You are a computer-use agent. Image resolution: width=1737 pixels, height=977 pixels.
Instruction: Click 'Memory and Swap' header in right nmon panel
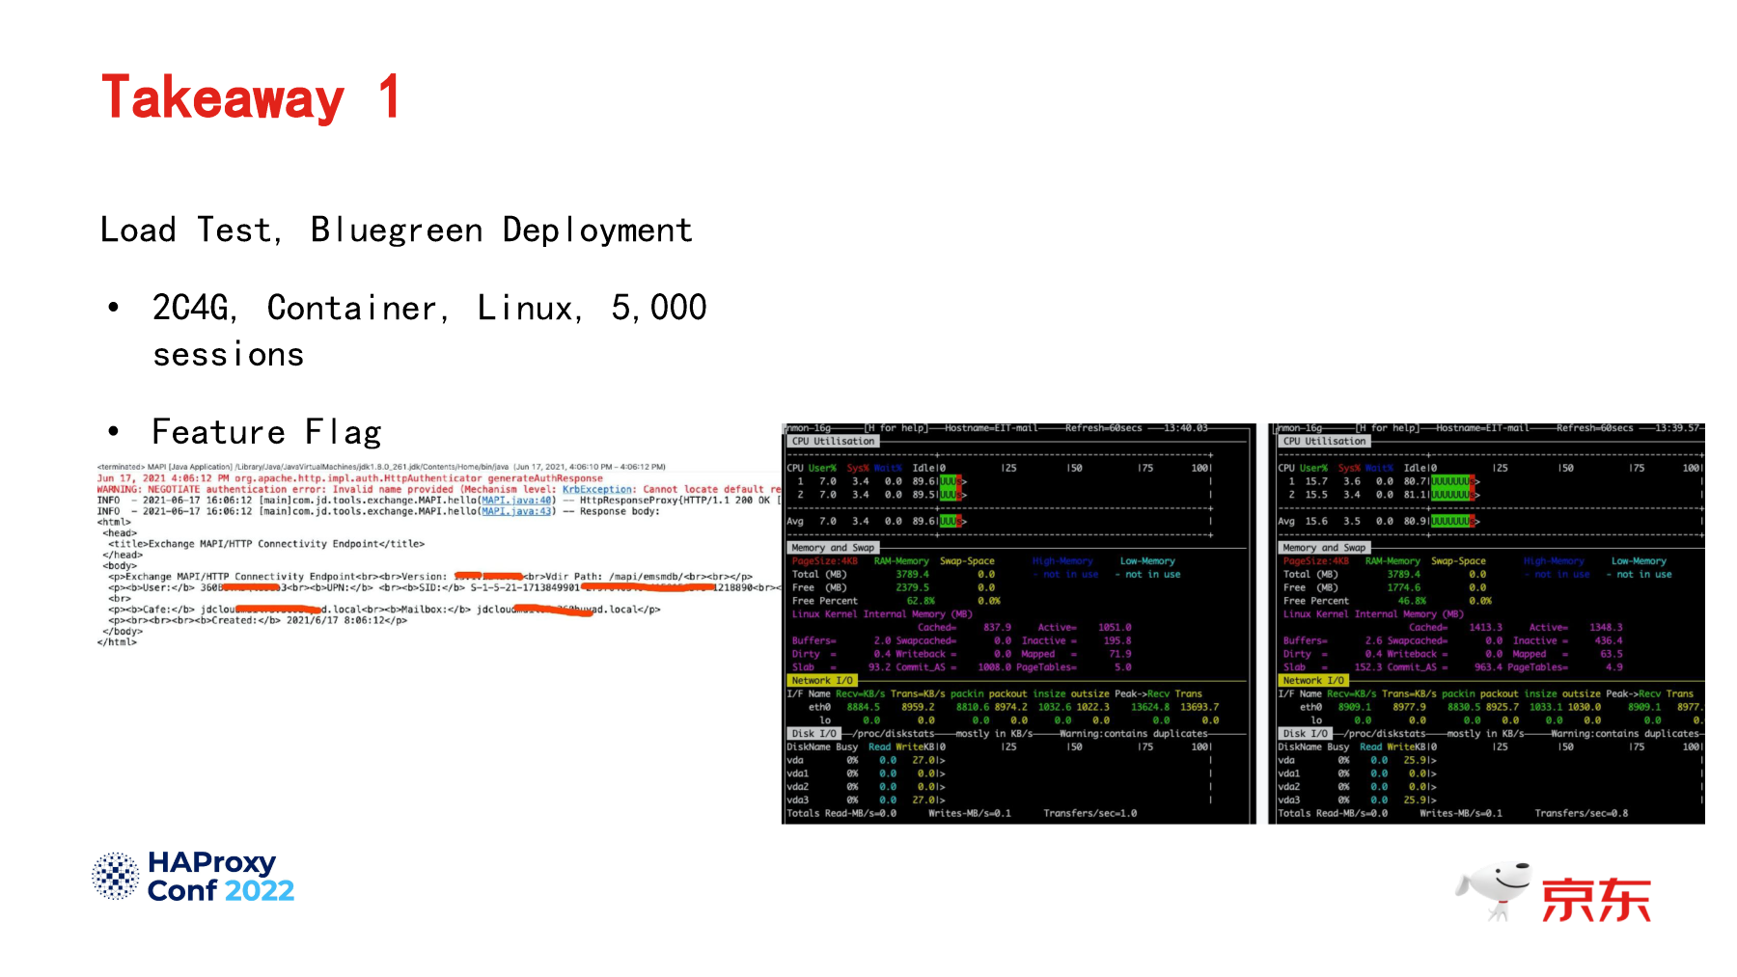click(x=1324, y=548)
